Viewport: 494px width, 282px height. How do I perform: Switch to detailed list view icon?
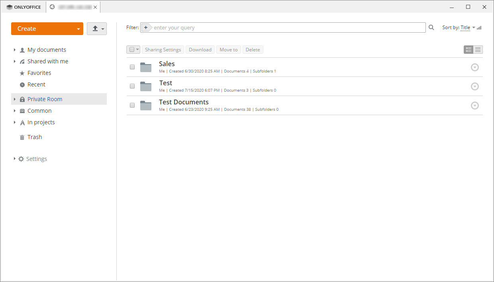click(469, 50)
